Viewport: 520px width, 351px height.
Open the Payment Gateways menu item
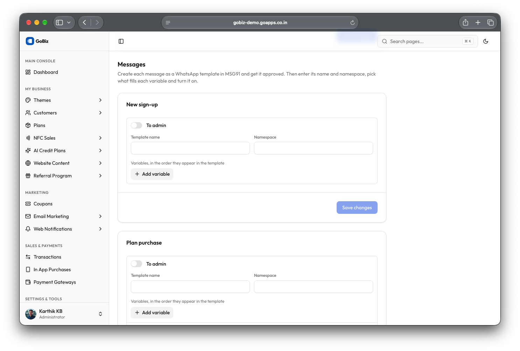click(x=64, y=282)
